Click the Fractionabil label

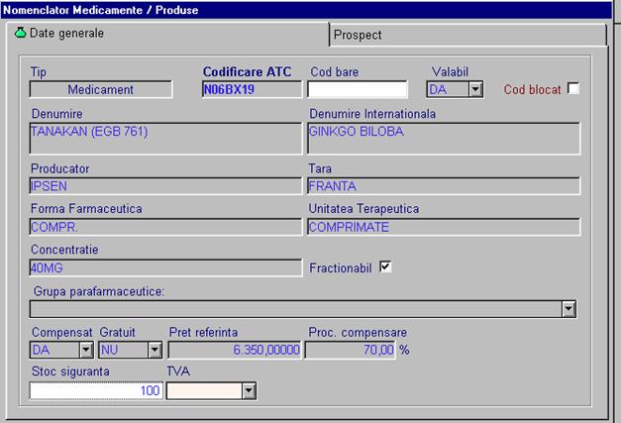(341, 268)
